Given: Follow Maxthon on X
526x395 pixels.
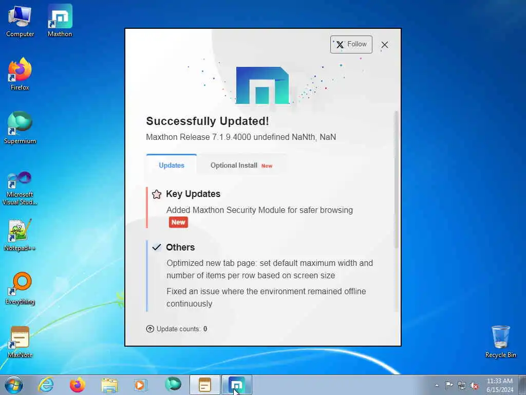Looking at the screenshot, I should pyautogui.click(x=351, y=44).
